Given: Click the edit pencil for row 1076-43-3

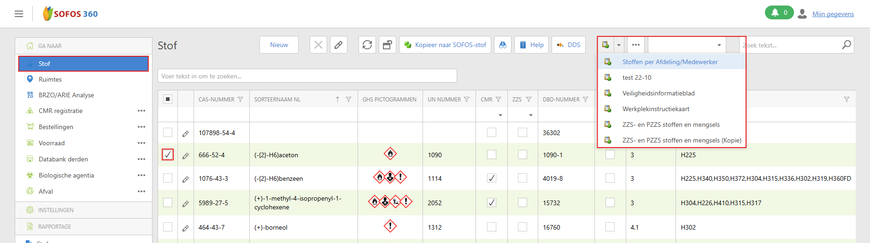Looking at the screenshot, I should (186, 179).
